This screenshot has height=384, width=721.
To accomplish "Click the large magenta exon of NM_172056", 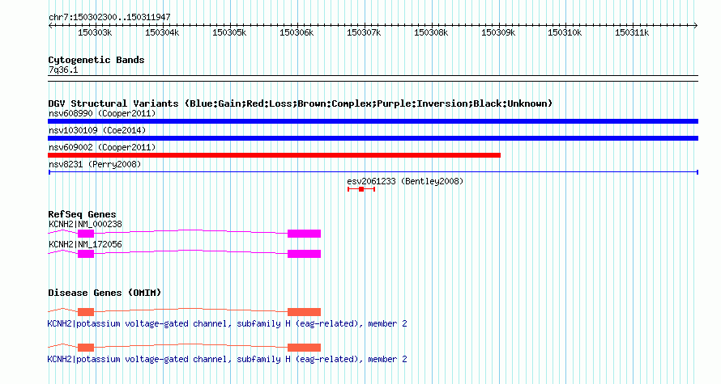I will 304,254.
